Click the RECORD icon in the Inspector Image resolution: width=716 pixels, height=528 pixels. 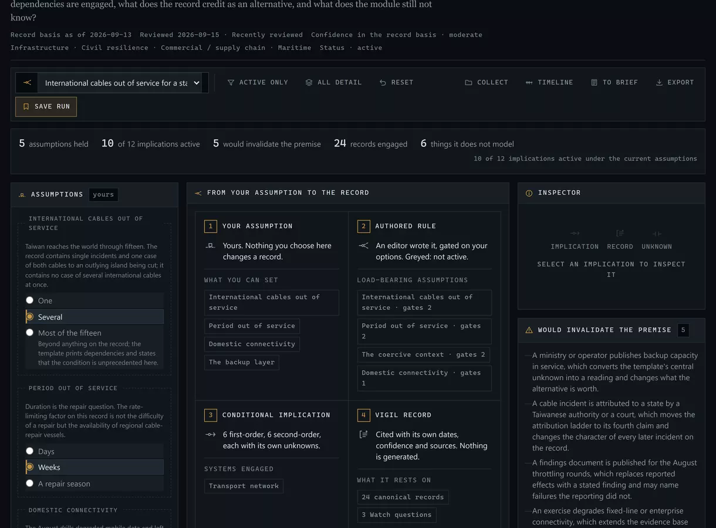point(620,233)
